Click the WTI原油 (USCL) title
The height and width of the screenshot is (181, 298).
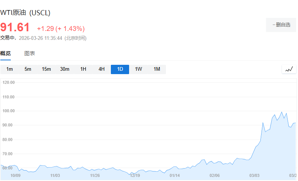point(25,13)
